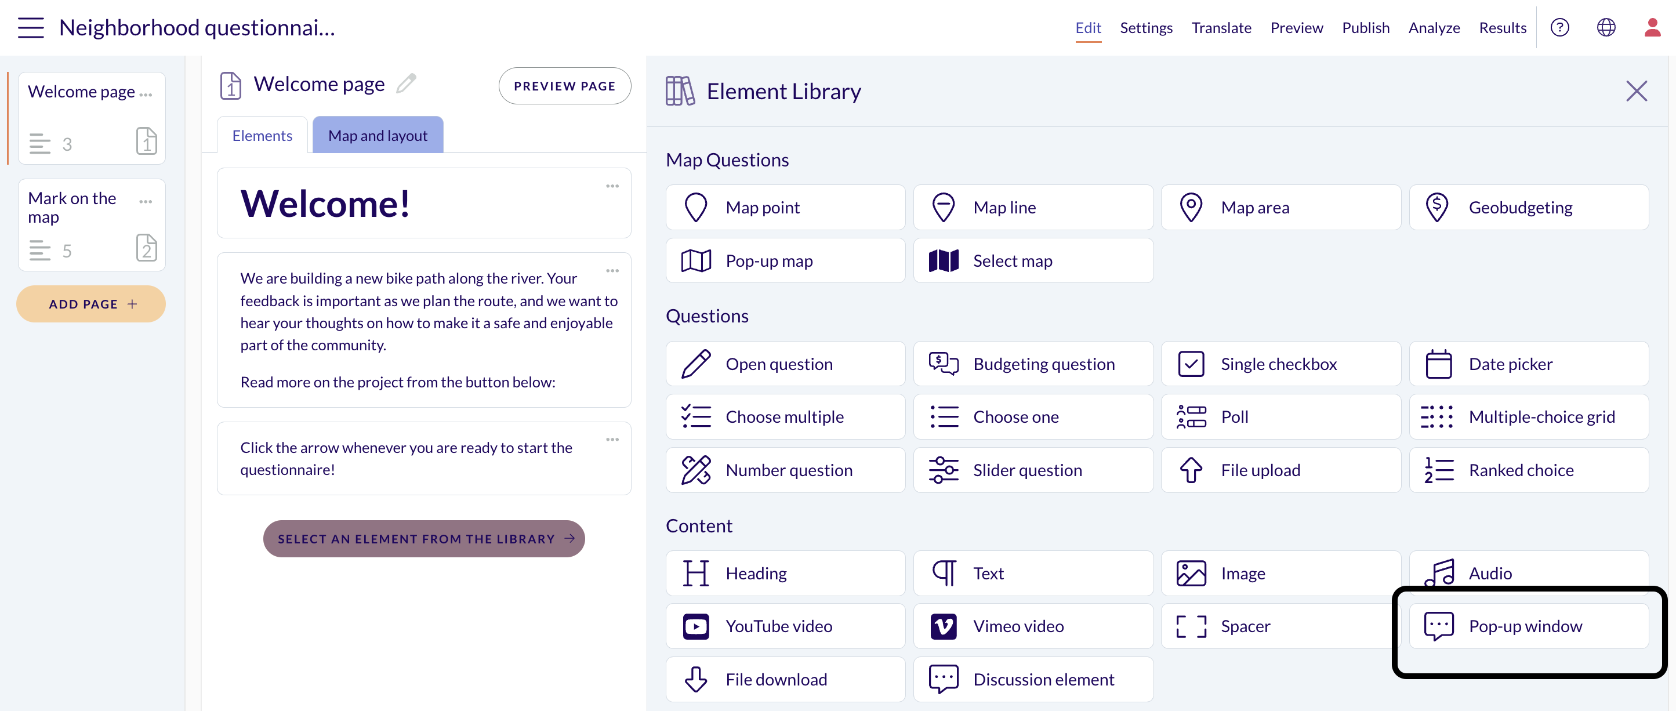The height and width of the screenshot is (711, 1676).
Task: Open options menu of Click the arrow element
Action: point(612,440)
